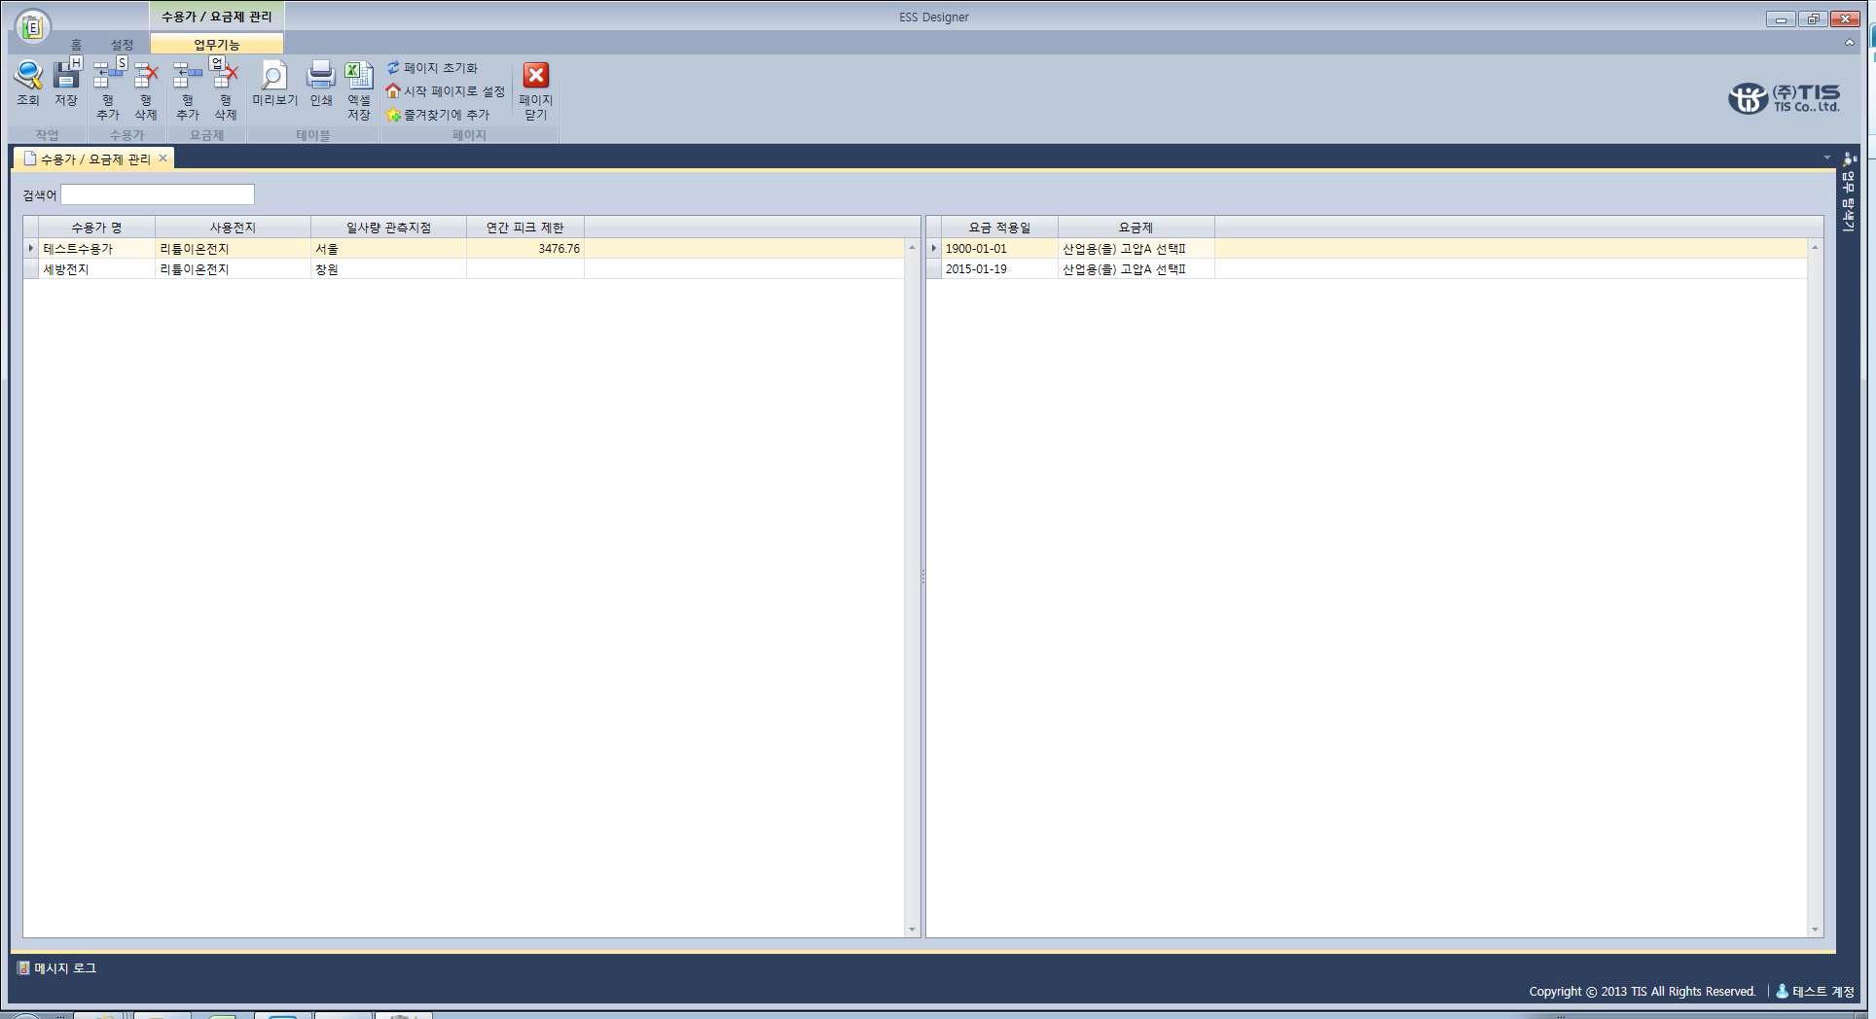Select the 2015-01-19 rate date cell
Screen dimensions: 1876x1019
pos(999,269)
